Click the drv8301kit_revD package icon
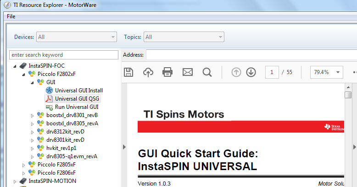357x187 pixels. click(x=40, y=139)
